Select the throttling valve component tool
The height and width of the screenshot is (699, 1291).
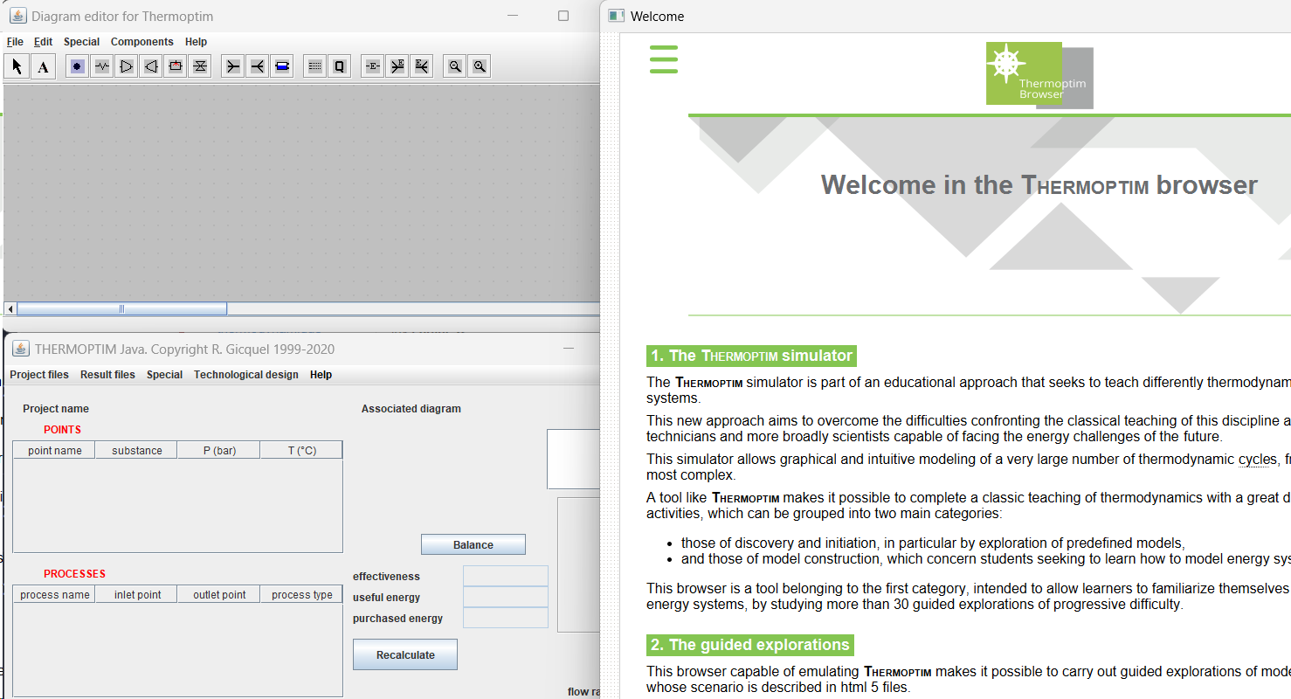pos(200,66)
